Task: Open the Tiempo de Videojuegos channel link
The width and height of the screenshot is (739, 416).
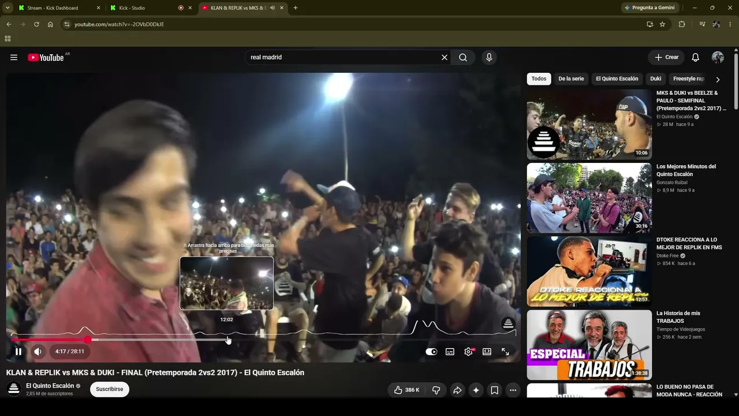Action: click(681, 329)
